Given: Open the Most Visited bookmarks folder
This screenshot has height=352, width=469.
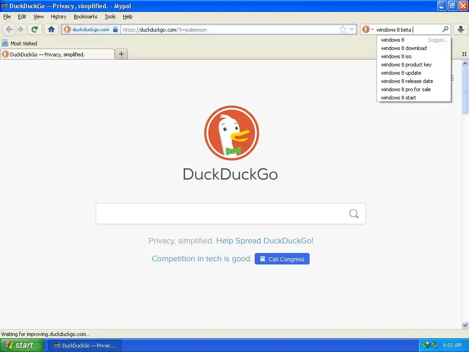Looking at the screenshot, I should click(x=19, y=44).
